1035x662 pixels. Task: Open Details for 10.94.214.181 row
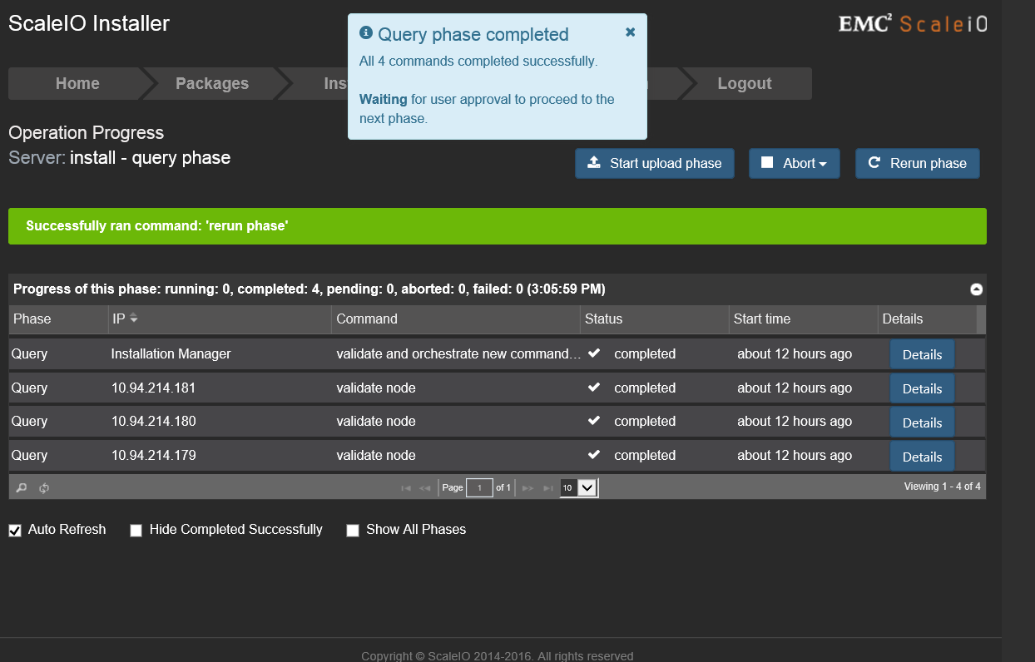pos(922,388)
